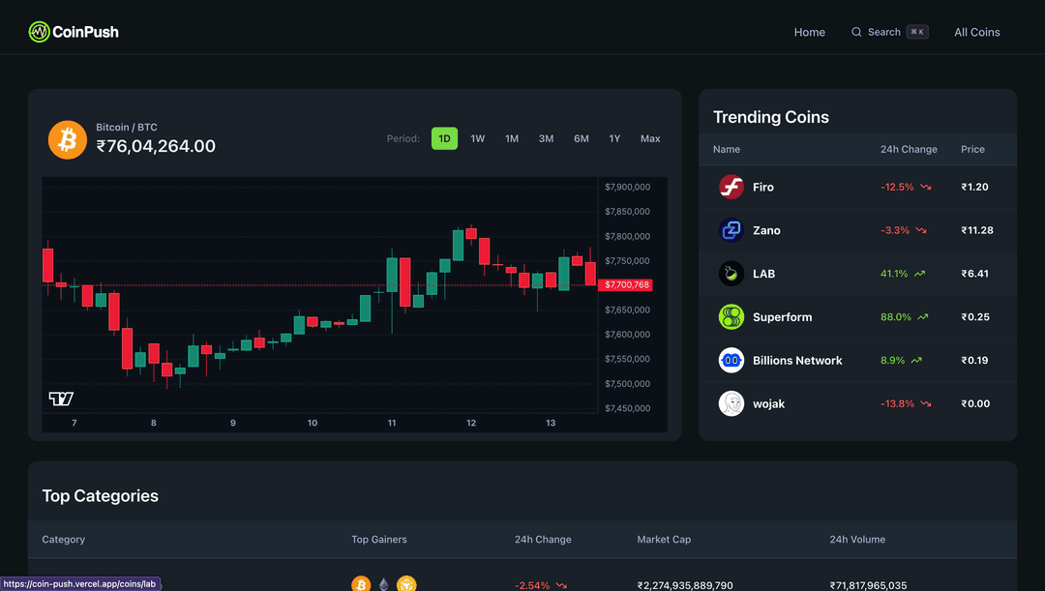The height and width of the screenshot is (591, 1045).
Task: Click the TradingView logo on the chart
Action: [x=61, y=399]
